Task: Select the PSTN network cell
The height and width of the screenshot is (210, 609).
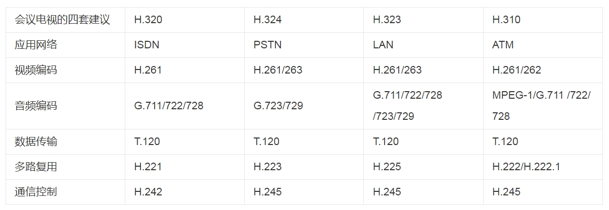Action: pyautogui.click(x=267, y=45)
